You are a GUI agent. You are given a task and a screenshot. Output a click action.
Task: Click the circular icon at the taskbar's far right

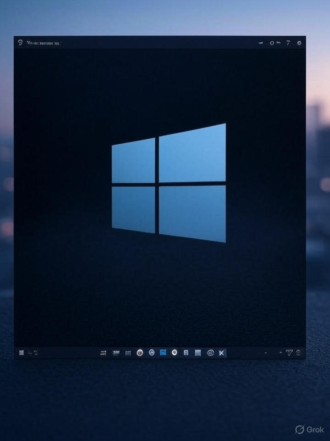(298, 352)
